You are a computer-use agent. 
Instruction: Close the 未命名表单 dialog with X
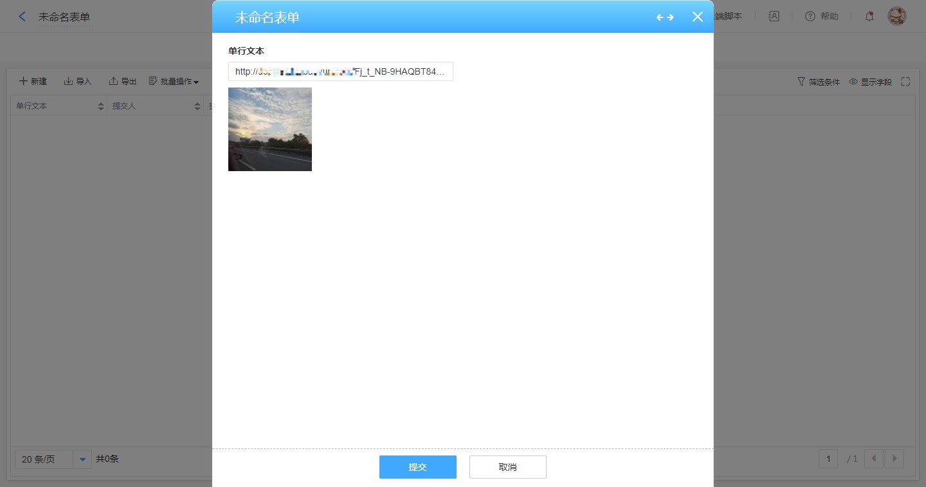point(698,17)
